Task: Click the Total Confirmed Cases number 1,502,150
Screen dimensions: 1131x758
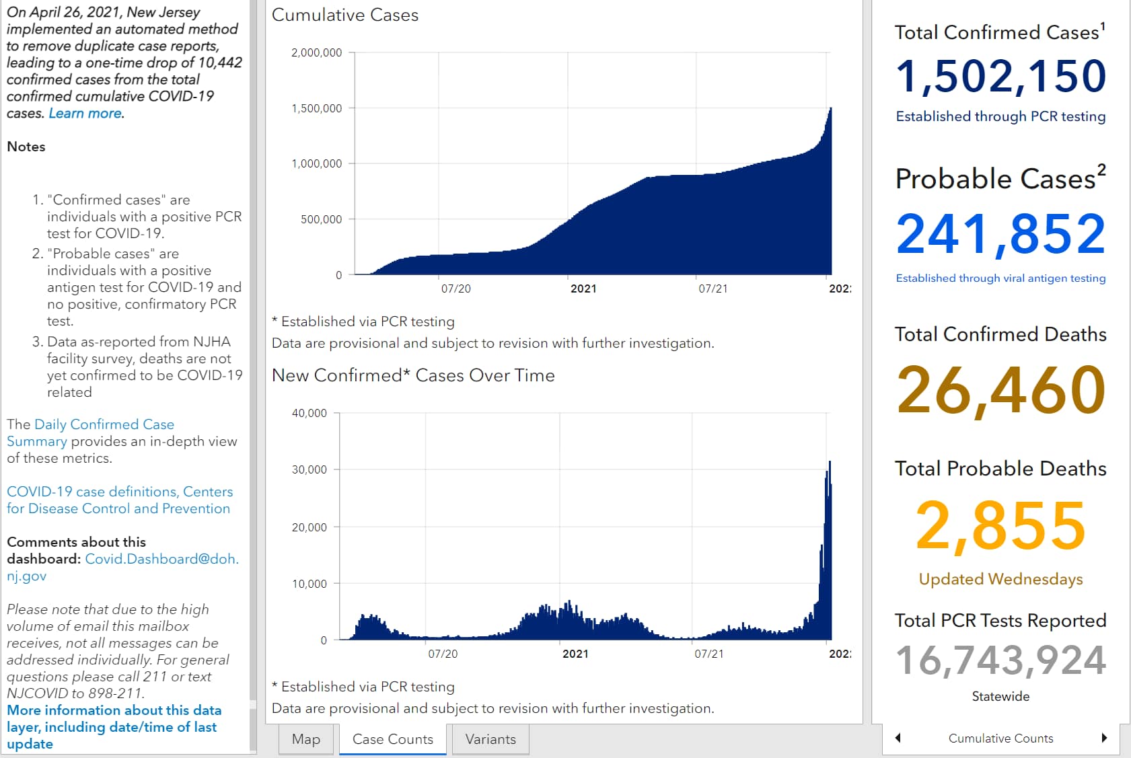Action: tap(1000, 75)
